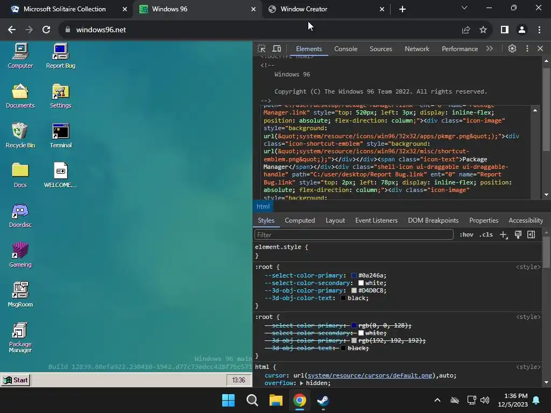Follow the system/resource/cursors/default.png link
The height and width of the screenshot is (413, 551).
[369, 375]
